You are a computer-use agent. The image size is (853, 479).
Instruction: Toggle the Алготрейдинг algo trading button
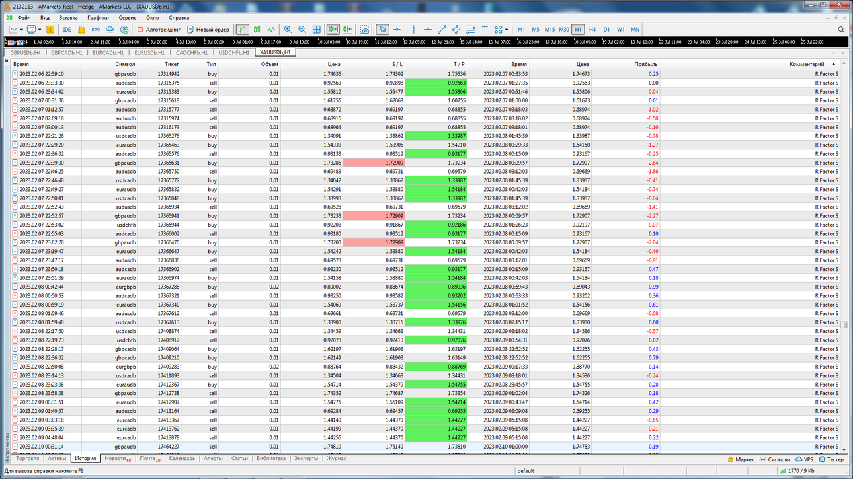tap(159, 30)
